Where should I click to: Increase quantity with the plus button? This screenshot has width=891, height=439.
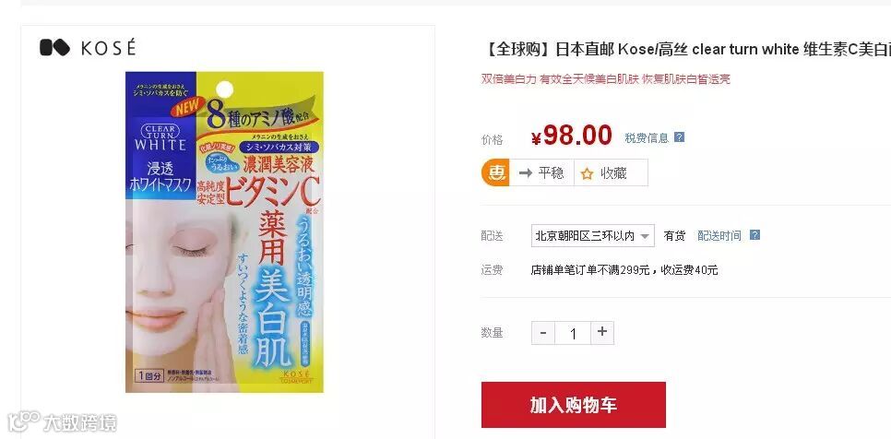(602, 333)
